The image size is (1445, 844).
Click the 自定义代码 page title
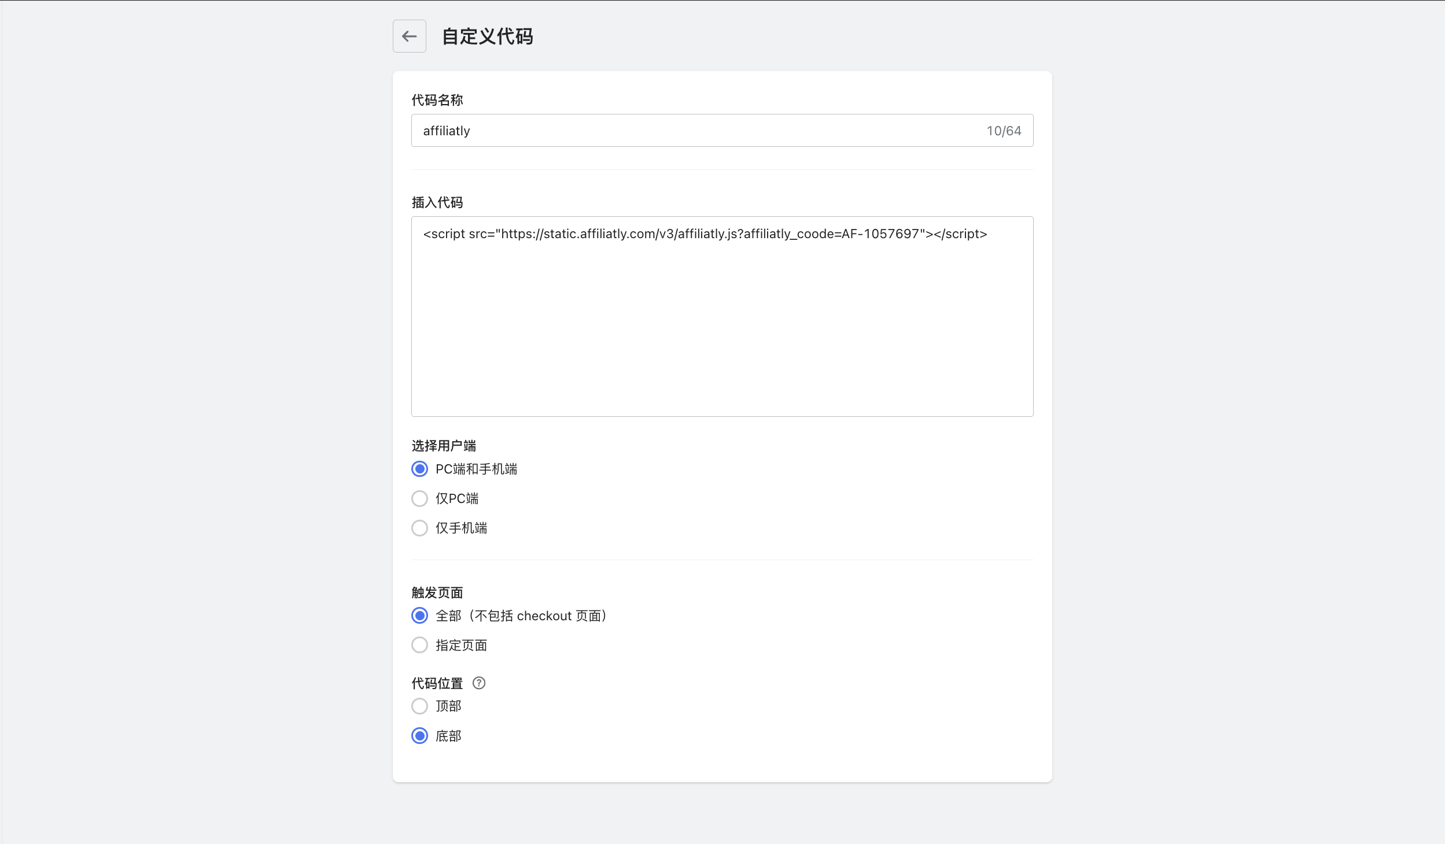click(x=487, y=36)
